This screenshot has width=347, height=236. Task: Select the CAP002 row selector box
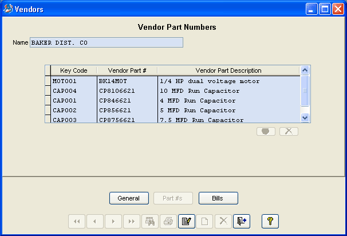click(x=48, y=110)
